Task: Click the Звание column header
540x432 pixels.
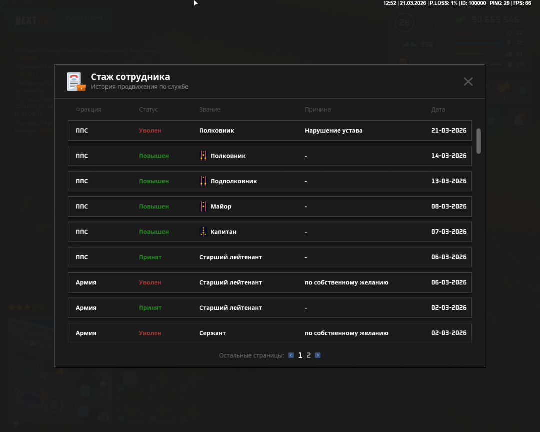Action: pyautogui.click(x=209, y=109)
